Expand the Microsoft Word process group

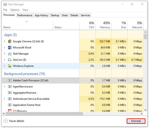(x=4, y=47)
